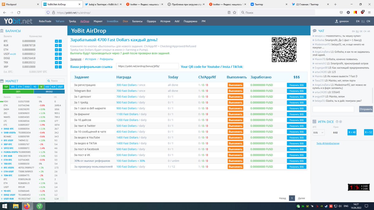Click the R > 52 dice button
Screen dimensions: 374x210
tap(368, 132)
